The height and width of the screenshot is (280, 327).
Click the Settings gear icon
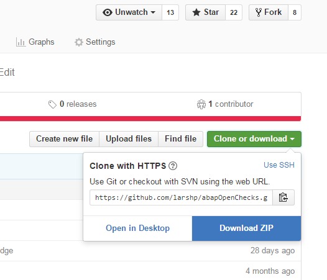point(79,42)
